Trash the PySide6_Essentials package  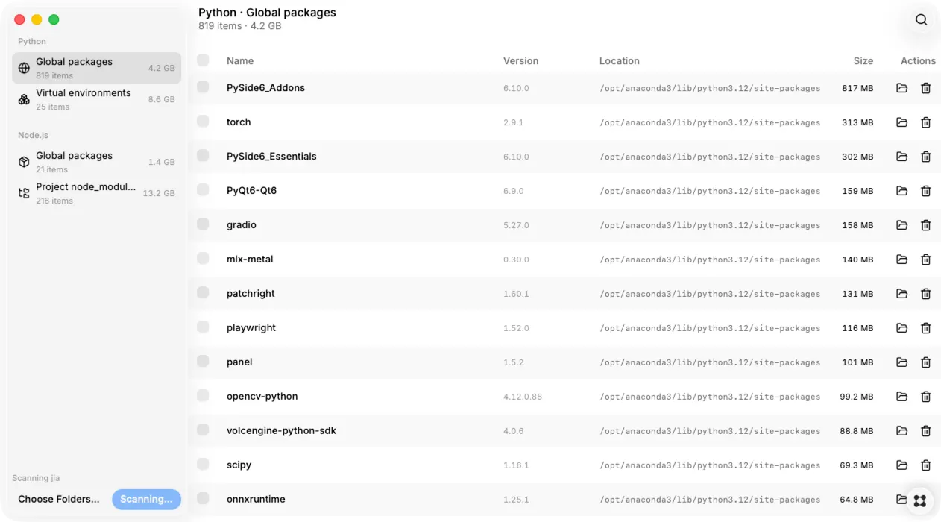925,157
